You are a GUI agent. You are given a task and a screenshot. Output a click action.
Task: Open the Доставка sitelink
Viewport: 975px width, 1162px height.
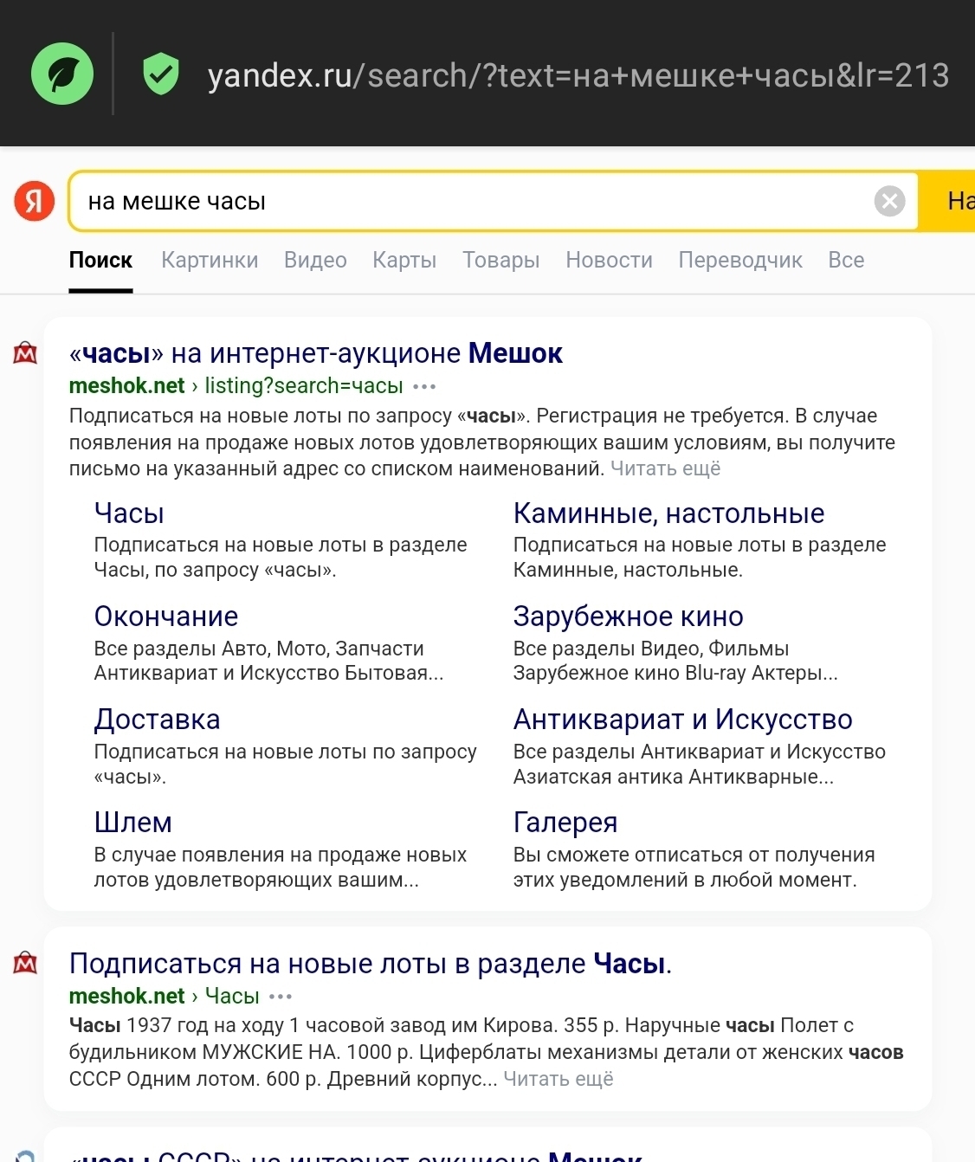pyautogui.click(x=157, y=720)
